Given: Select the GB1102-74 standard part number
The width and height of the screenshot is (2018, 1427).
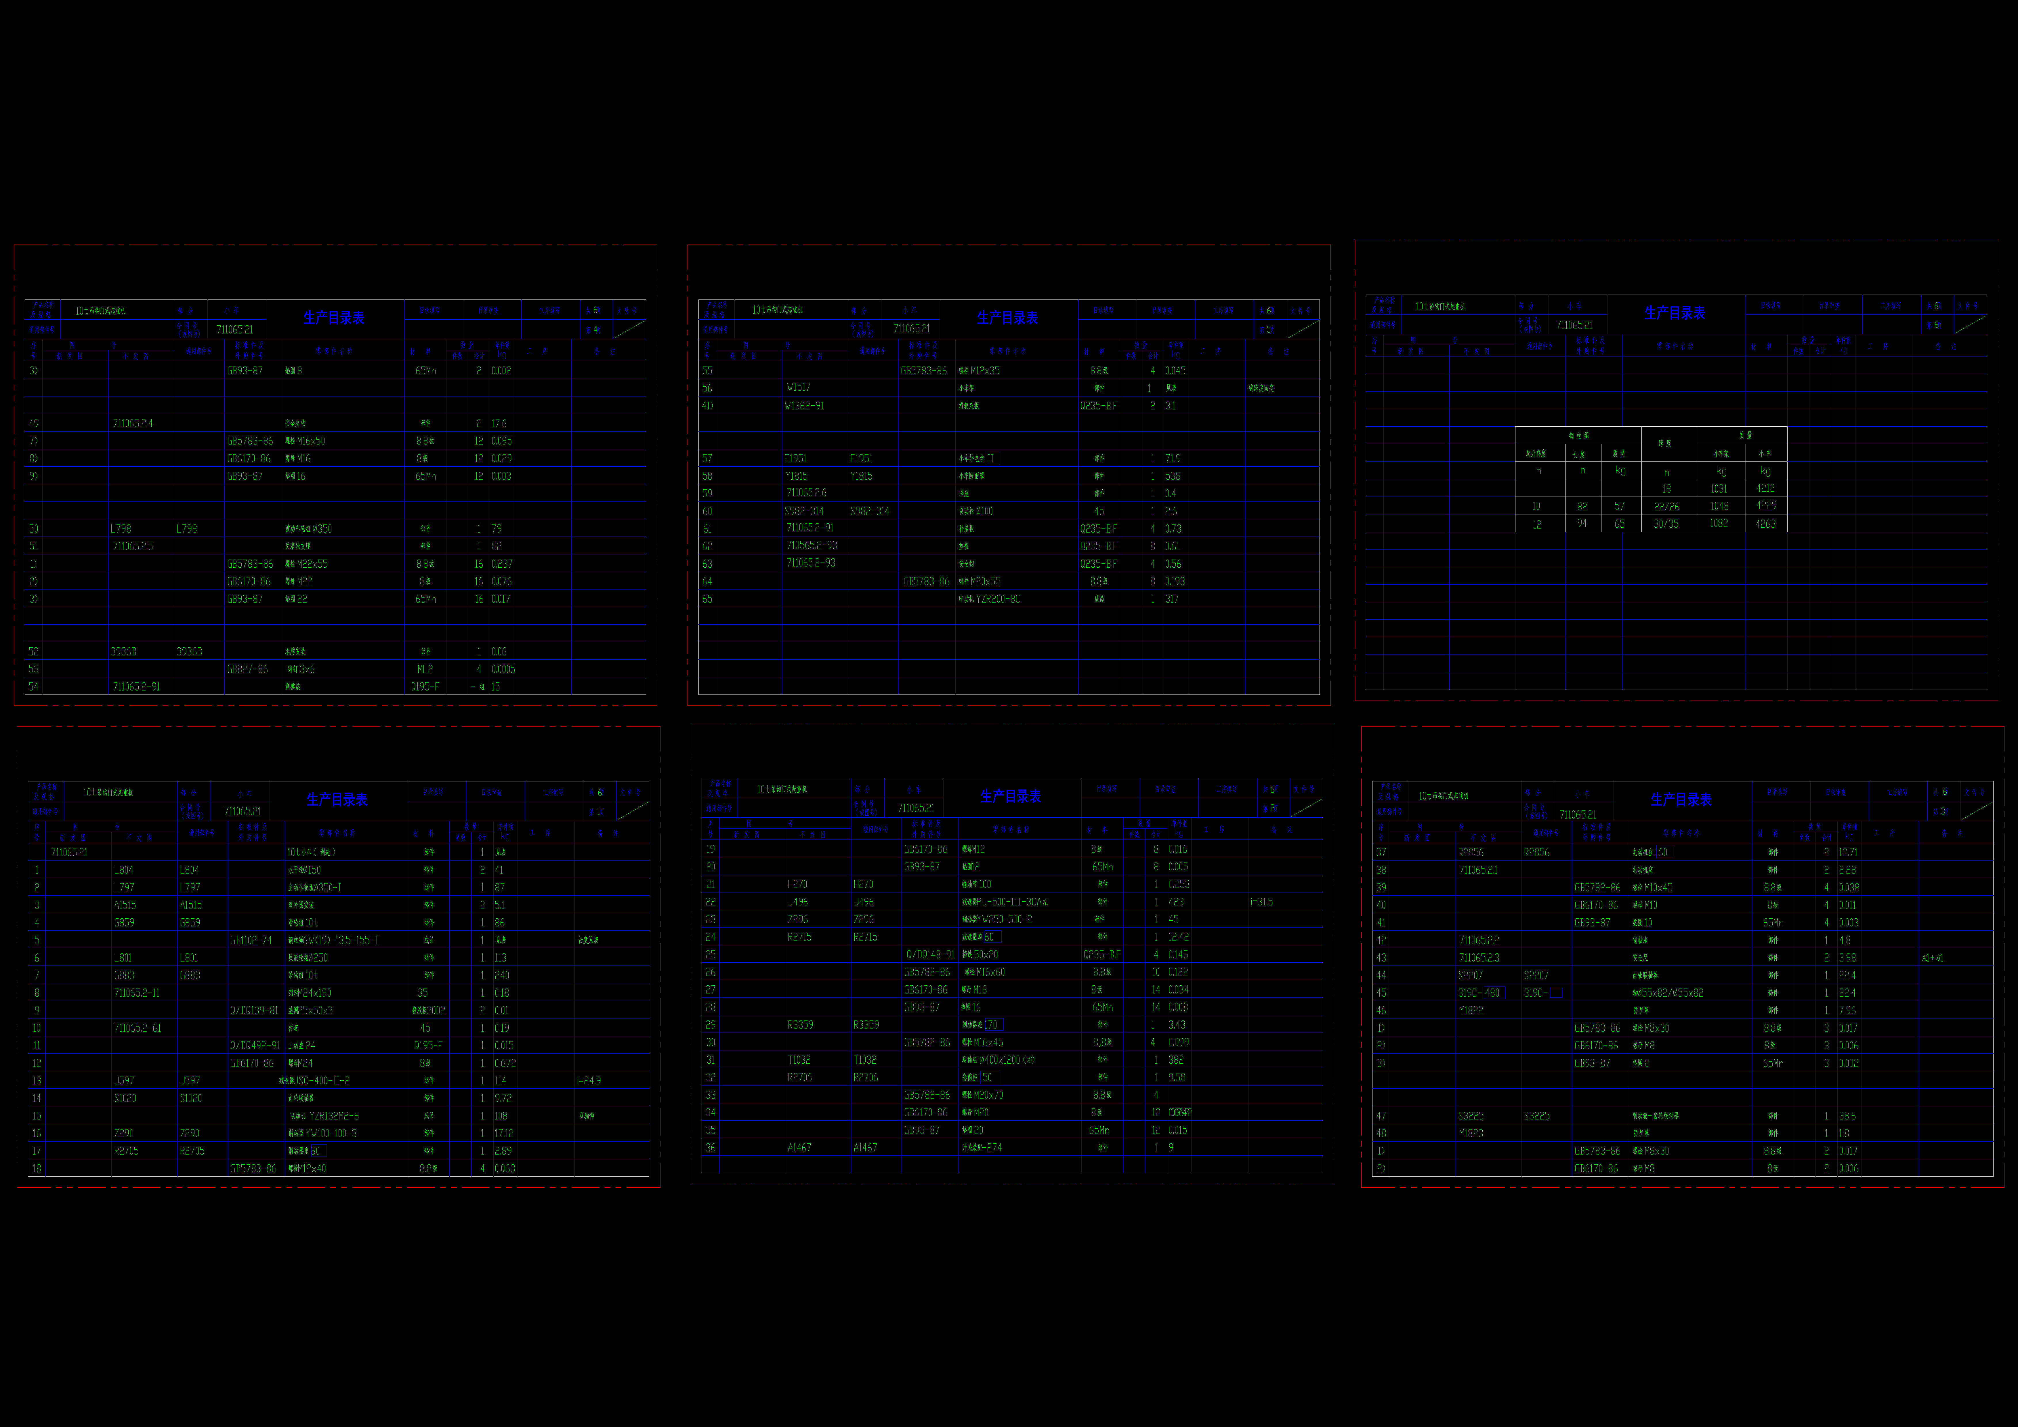Looking at the screenshot, I should pyautogui.click(x=251, y=940).
